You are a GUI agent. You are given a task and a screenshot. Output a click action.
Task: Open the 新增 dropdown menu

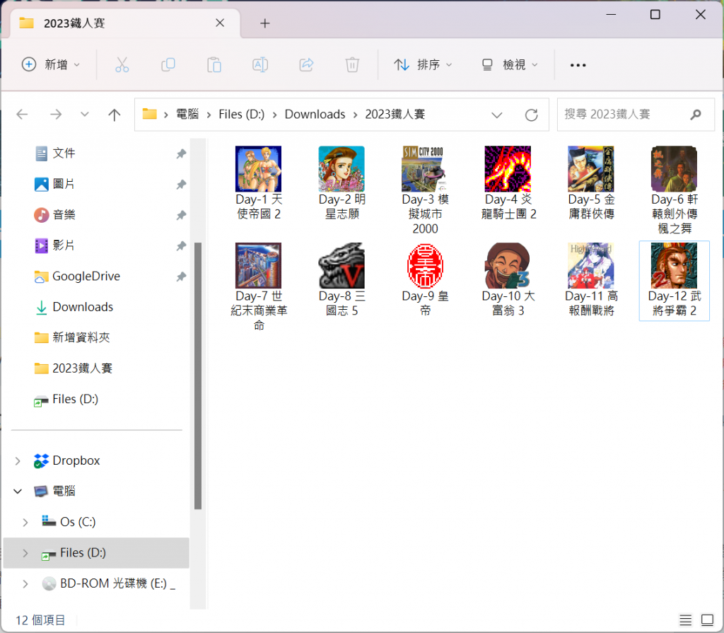pos(51,64)
